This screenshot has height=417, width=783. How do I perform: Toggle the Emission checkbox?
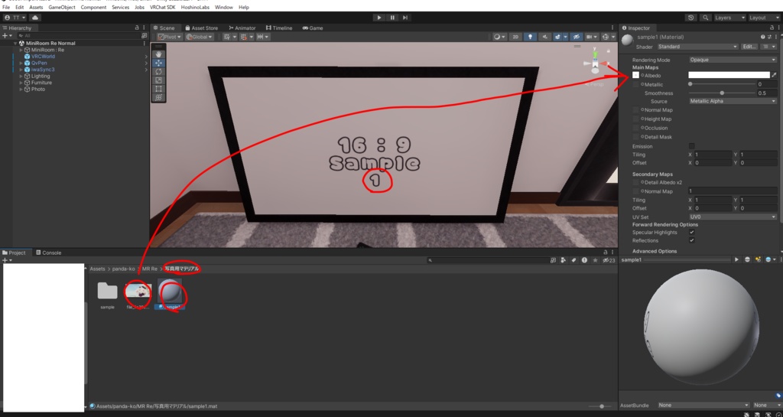coord(691,146)
